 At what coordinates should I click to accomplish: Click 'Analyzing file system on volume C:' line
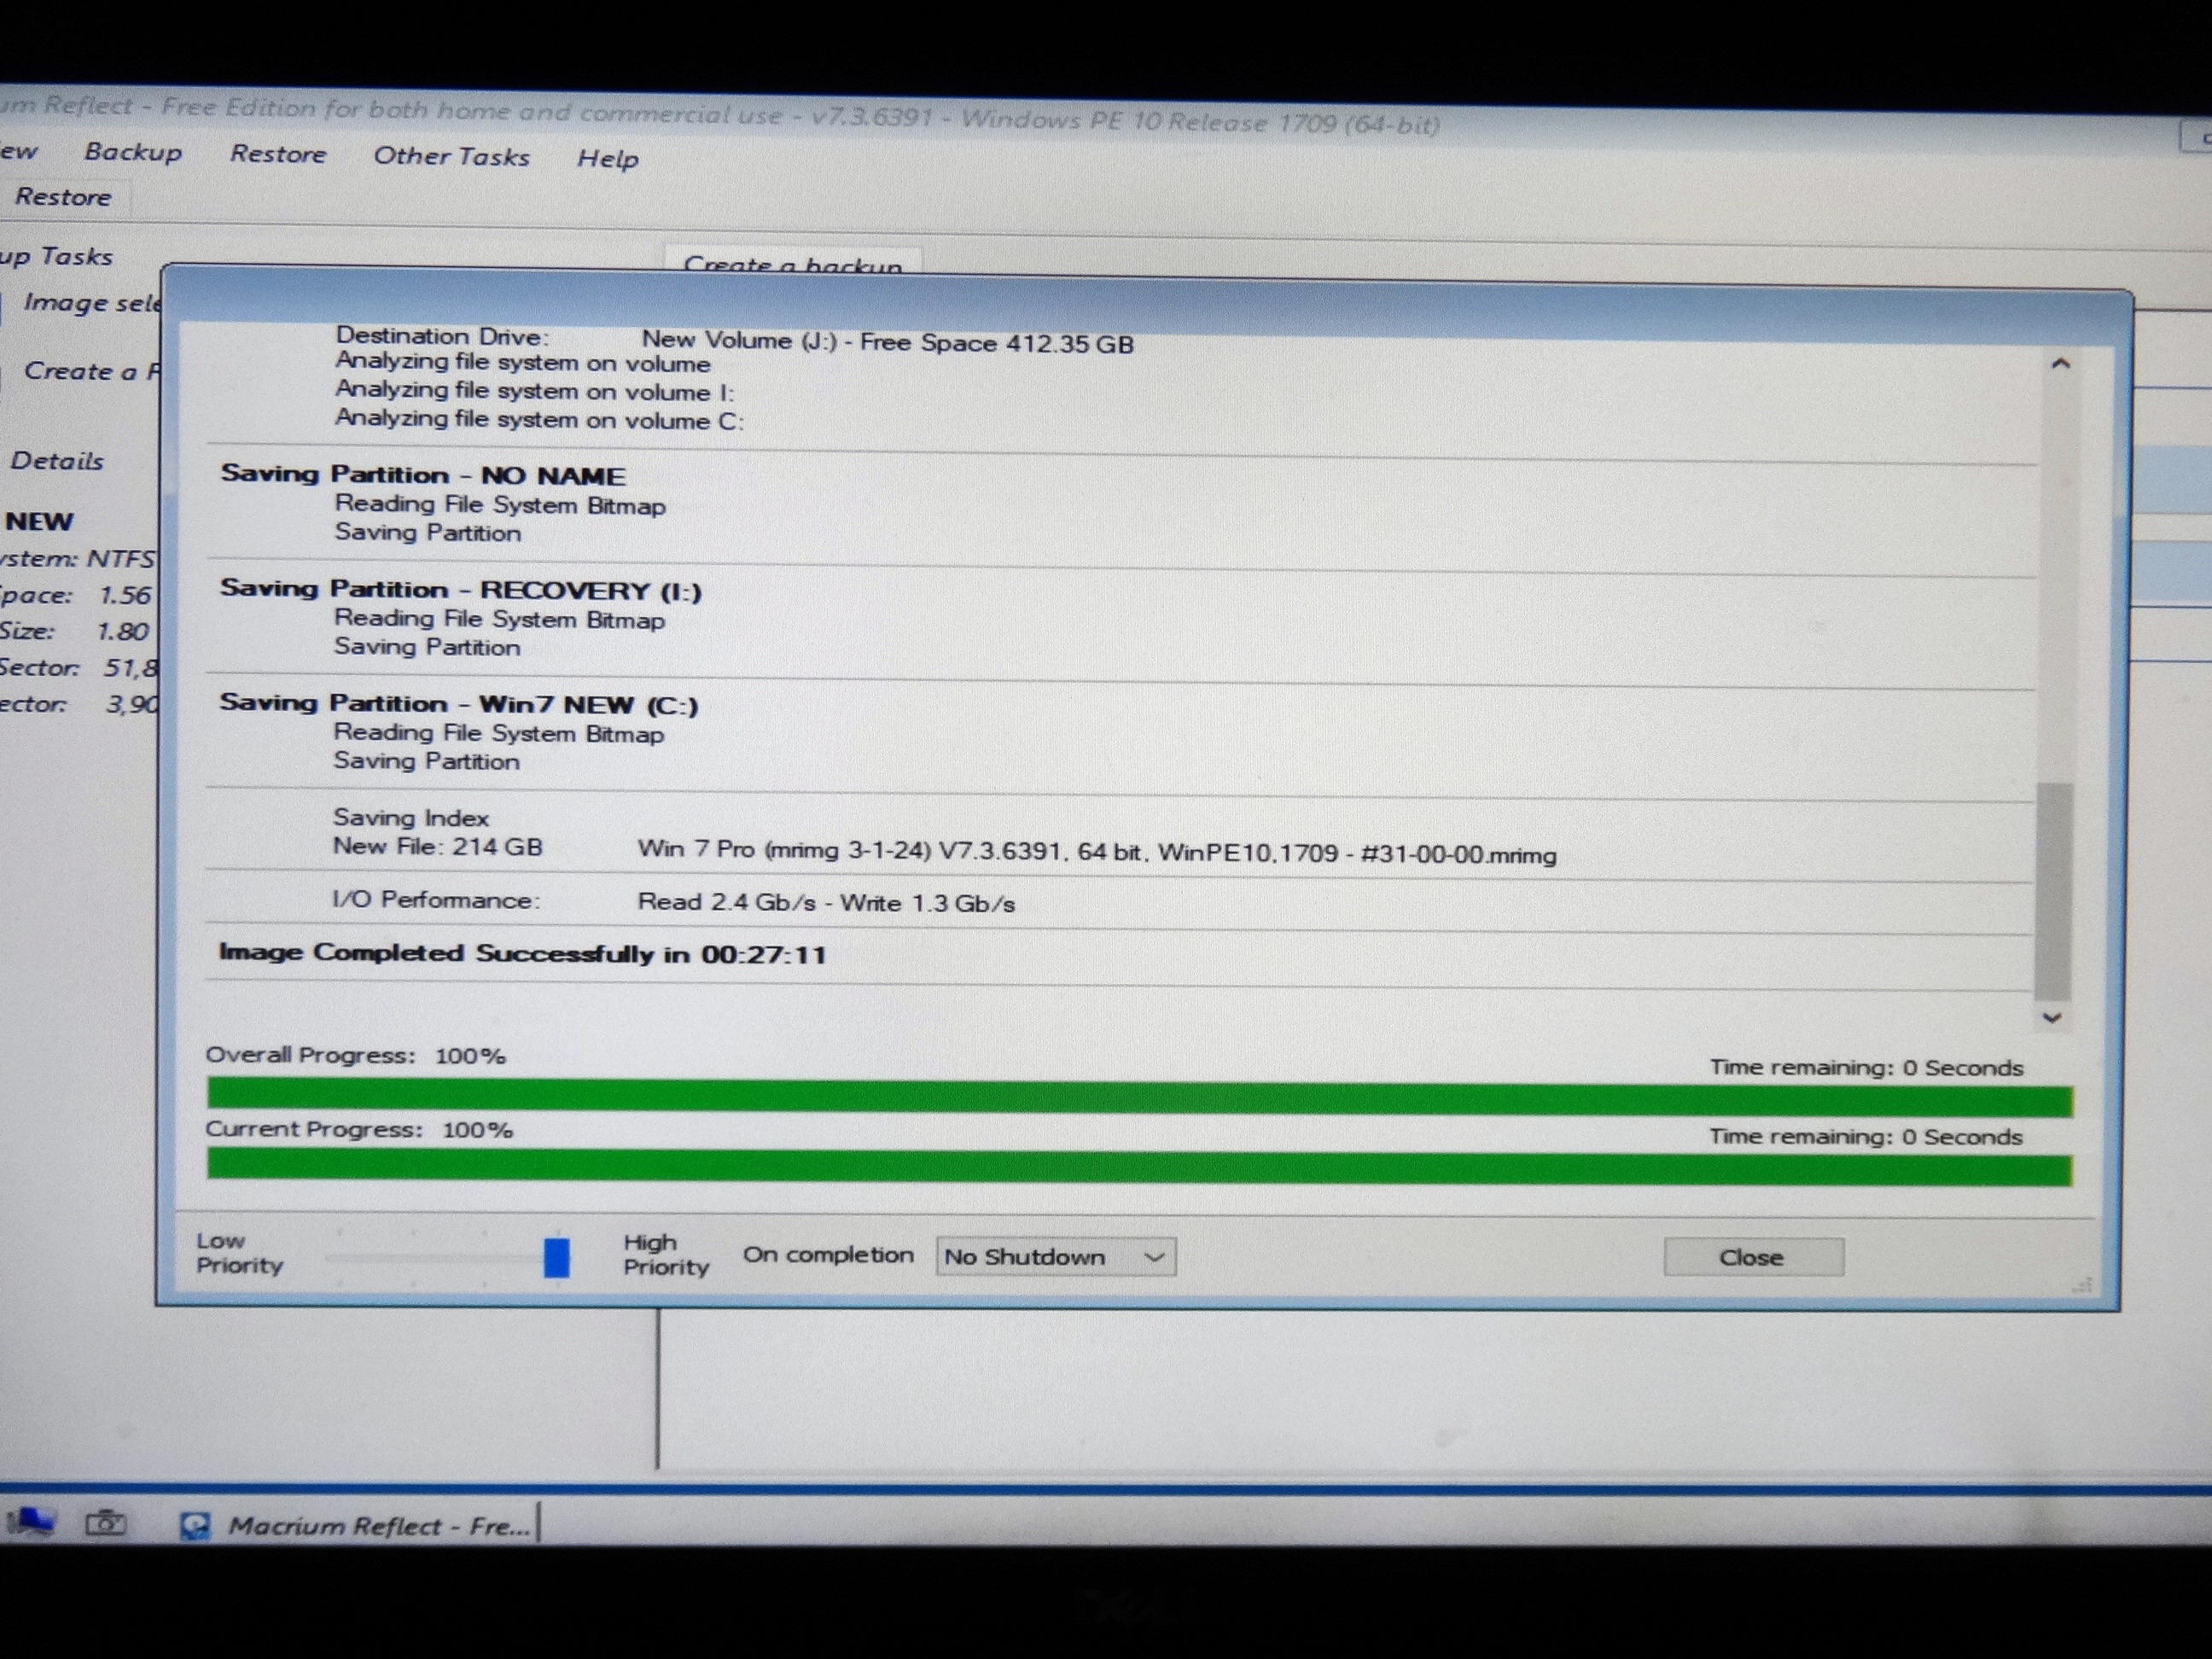[539, 419]
